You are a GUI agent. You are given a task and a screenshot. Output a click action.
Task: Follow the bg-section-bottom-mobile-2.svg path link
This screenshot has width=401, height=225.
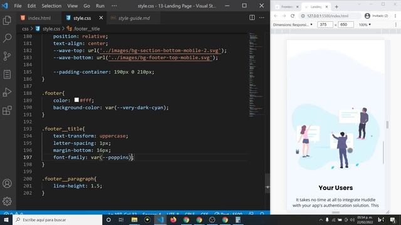click(x=160, y=51)
